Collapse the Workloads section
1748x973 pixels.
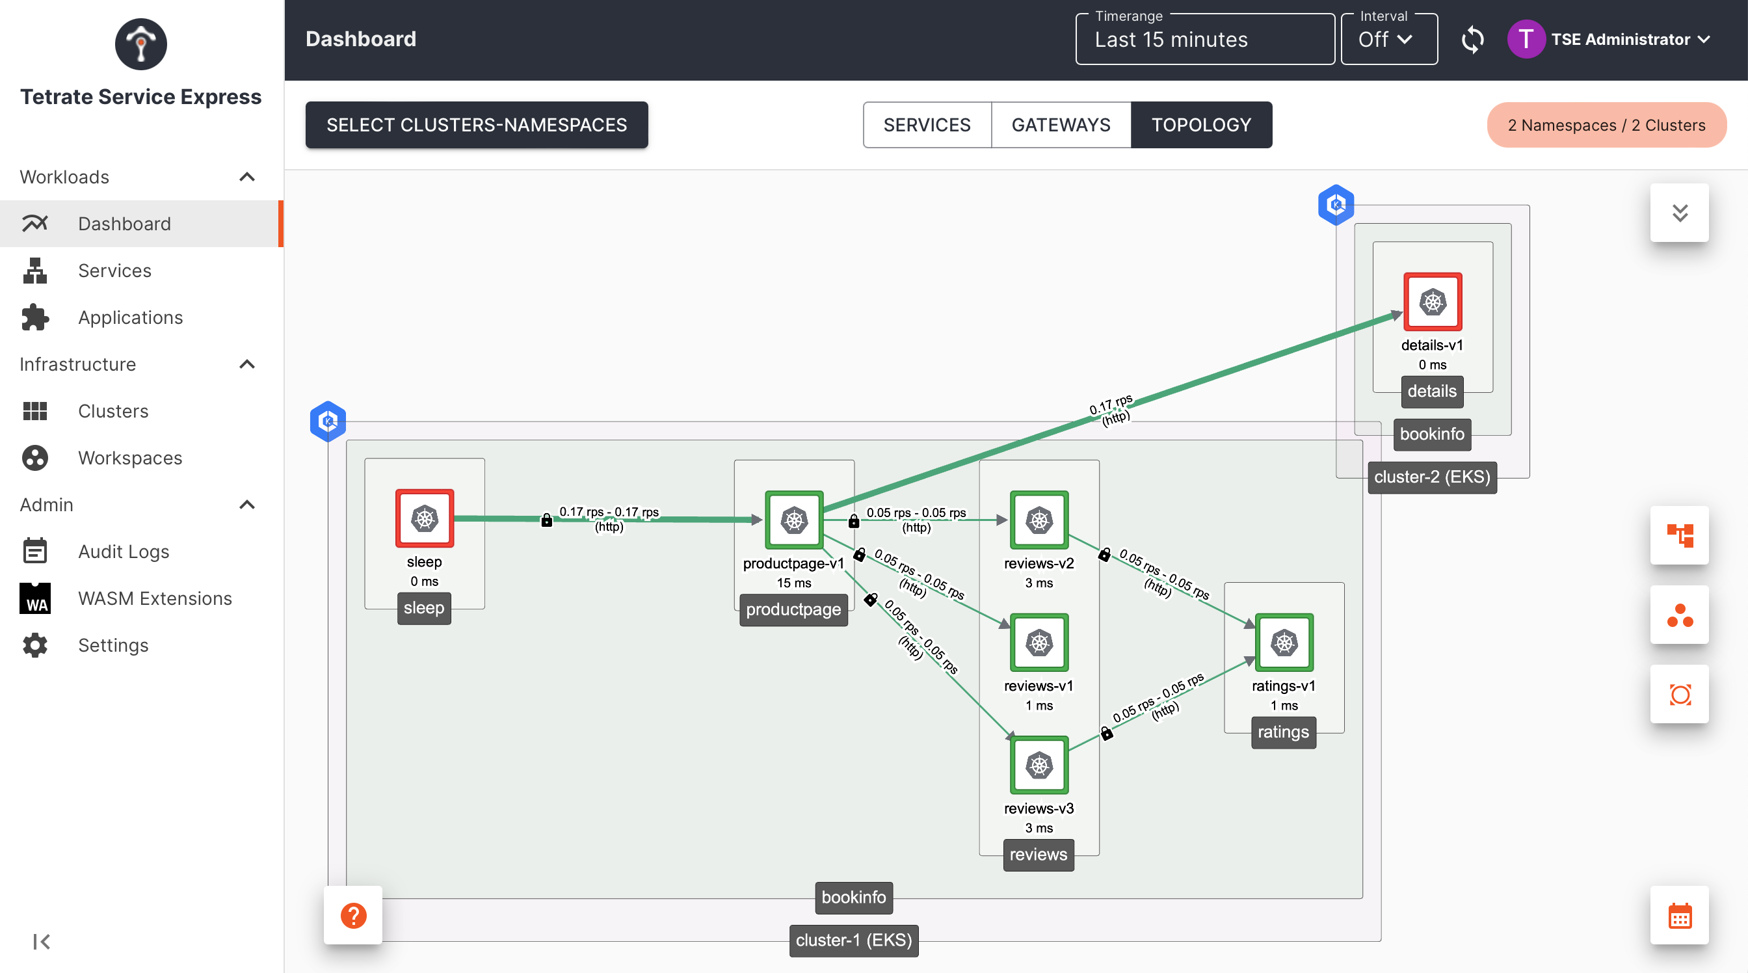pos(246,176)
